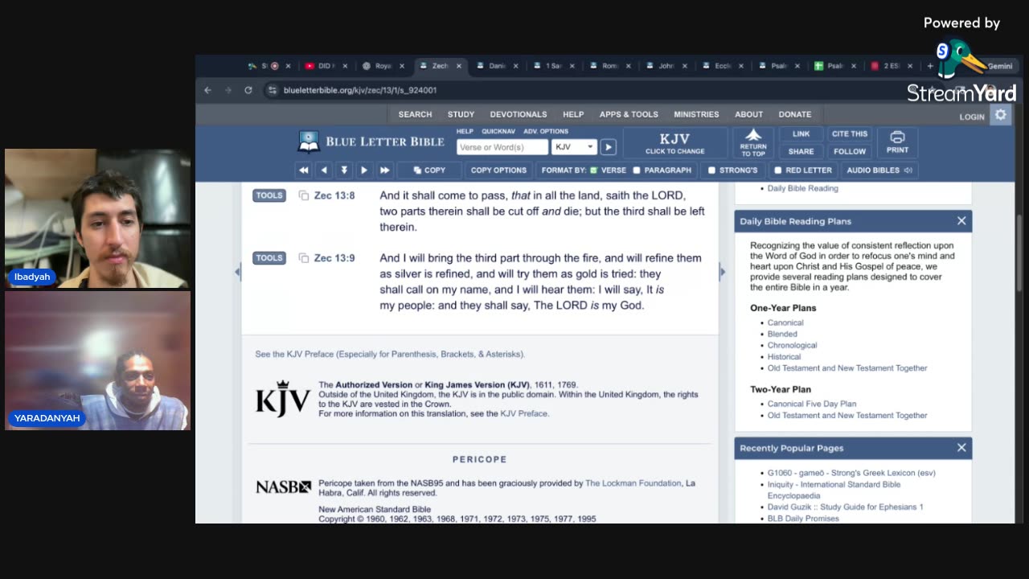This screenshot has height=579, width=1029.
Task: Close the Recently Popular Pages panel
Action: pos(961,448)
